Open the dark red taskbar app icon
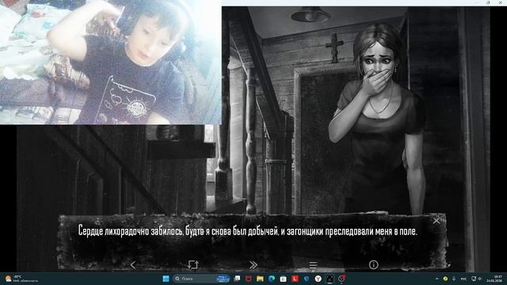507x285 pixels. tap(248, 279)
